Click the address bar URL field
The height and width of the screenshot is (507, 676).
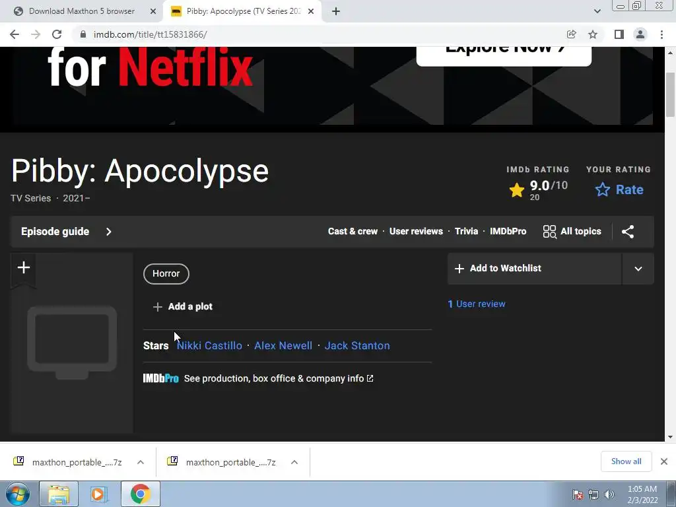click(319, 34)
